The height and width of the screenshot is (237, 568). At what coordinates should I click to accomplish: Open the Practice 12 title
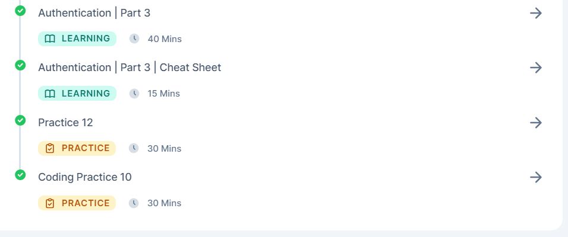(65, 123)
